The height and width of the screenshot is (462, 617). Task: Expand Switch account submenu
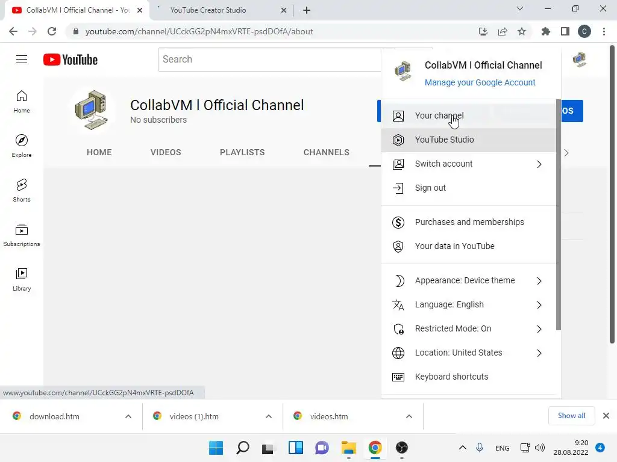[468, 164]
